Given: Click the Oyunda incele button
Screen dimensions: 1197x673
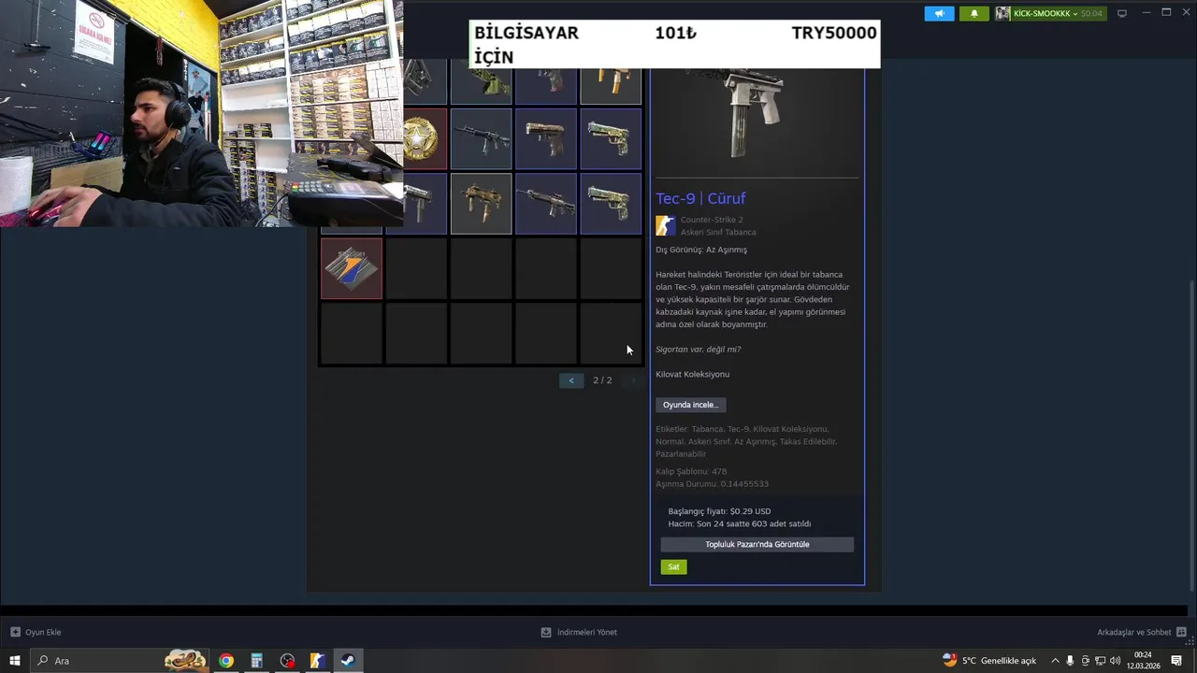Looking at the screenshot, I should pyautogui.click(x=691, y=405).
